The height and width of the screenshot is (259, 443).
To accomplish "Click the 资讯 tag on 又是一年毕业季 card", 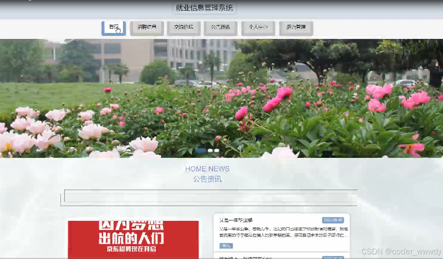I will [x=226, y=246].
